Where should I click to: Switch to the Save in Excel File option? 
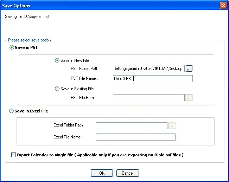pyautogui.click(x=12, y=111)
